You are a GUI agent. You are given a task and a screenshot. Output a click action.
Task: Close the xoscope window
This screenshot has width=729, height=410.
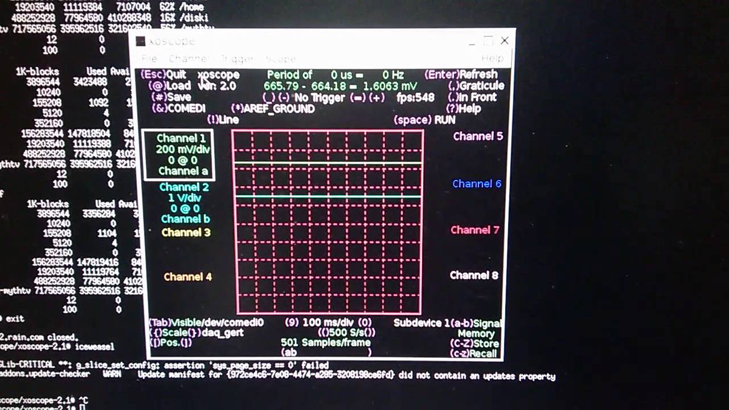[505, 40]
